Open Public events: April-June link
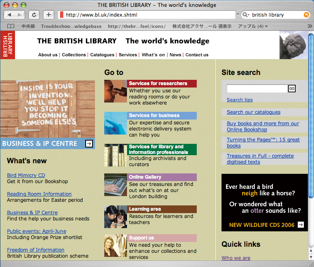Screen dimensions: 314x267 pos(37,231)
